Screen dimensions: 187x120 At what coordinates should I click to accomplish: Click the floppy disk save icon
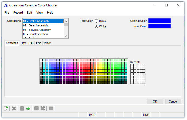point(22,108)
